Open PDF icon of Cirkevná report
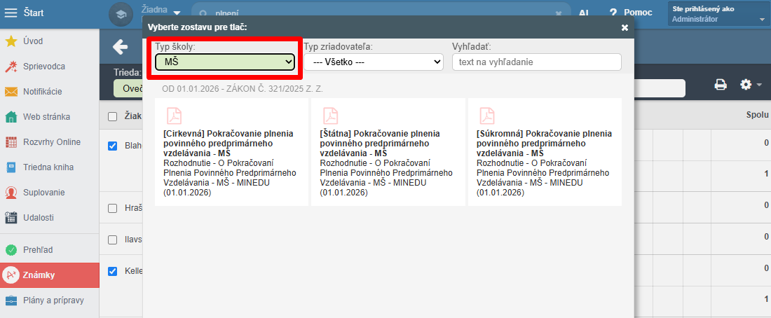771x318 pixels. point(174,116)
